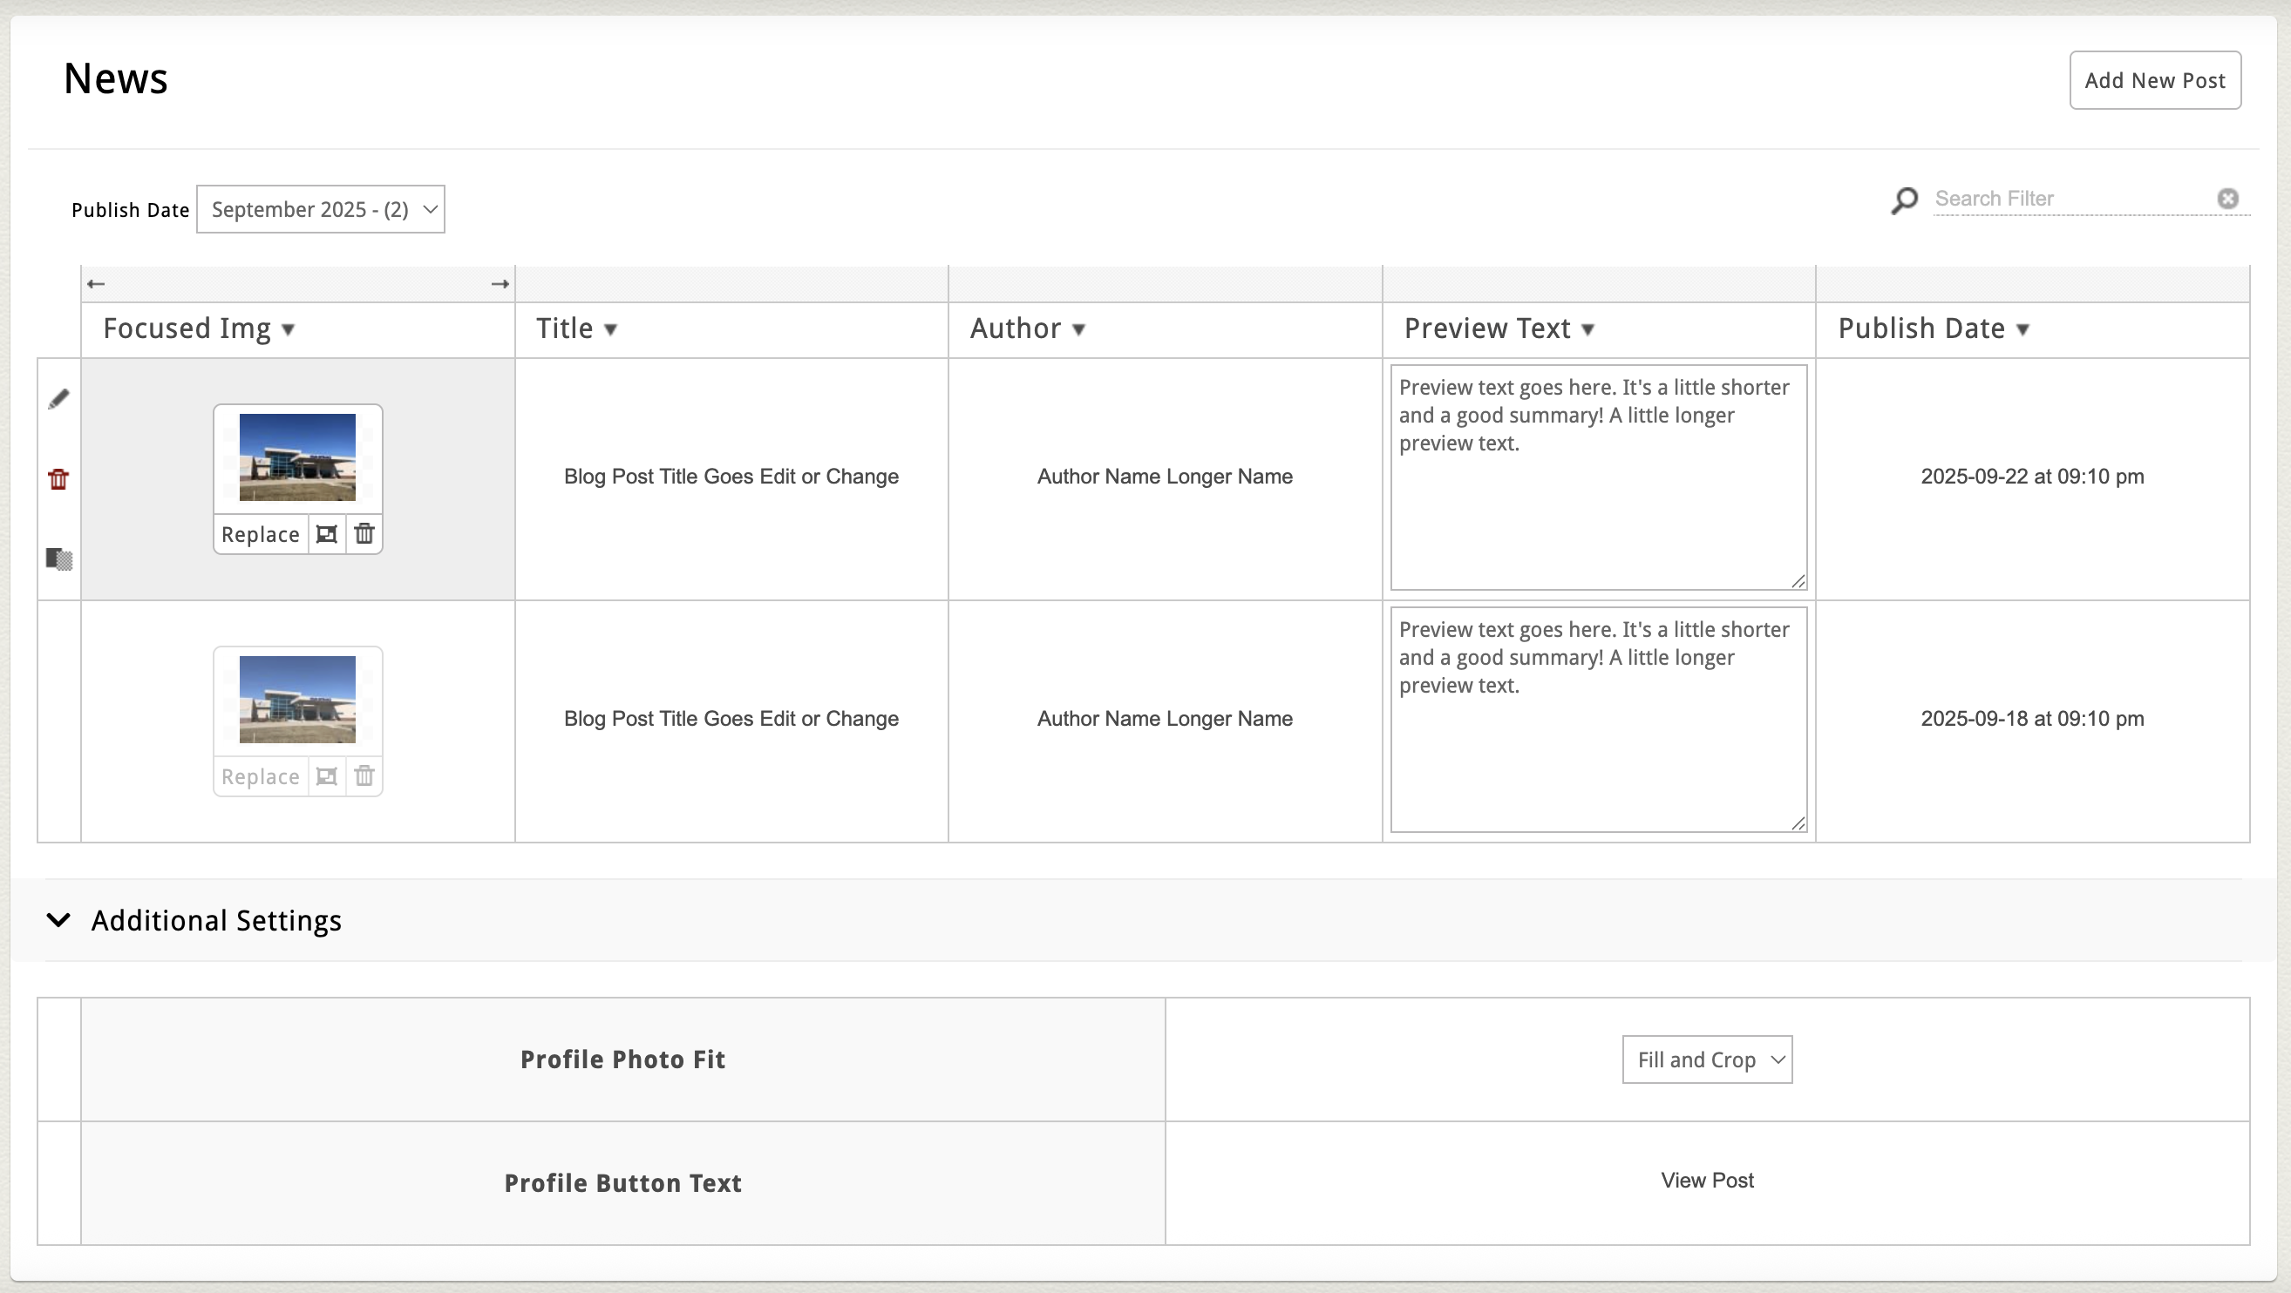Viewport: 2291px width, 1293px height.
Task: Click the magnifying glass search icon
Action: (x=1904, y=200)
